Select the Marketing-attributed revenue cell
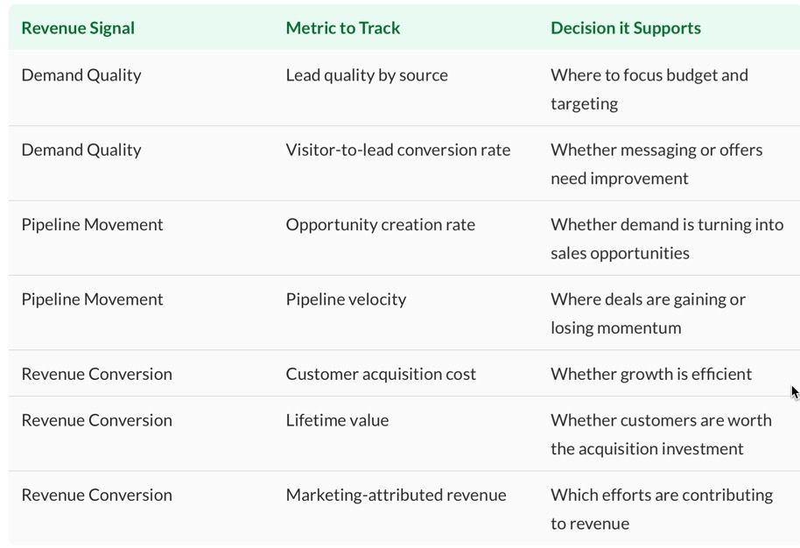 click(396, 495)
